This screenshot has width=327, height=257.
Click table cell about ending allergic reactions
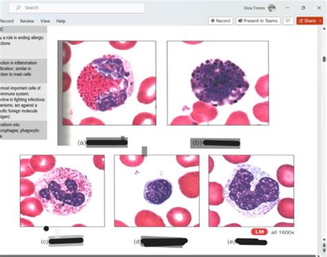(x=23, y=45)
